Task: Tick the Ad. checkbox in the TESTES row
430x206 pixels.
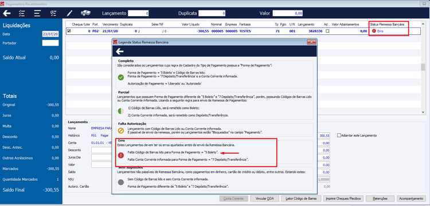Action: 327,31
